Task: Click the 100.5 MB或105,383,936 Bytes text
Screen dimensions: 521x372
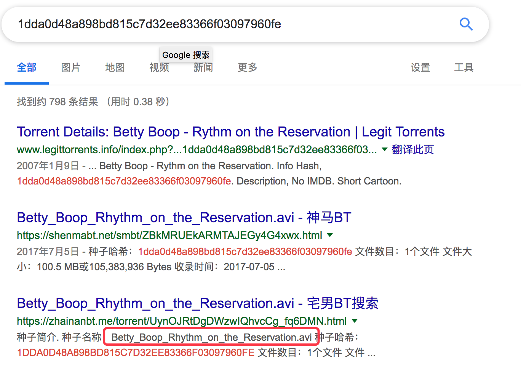Action: click(104, 267)
